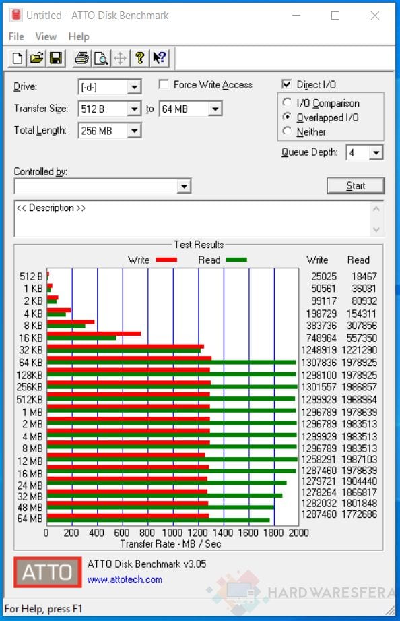Screen dimensions: 400x621
Task: Start the benchmark with Start button
Action: pyautogui.click(x=356, y=185)
